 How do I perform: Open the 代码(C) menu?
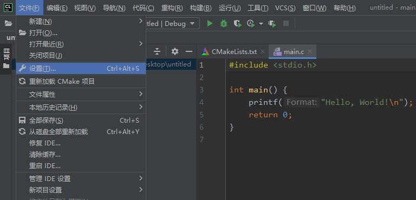pyautogui.click(x=143, y=8)
